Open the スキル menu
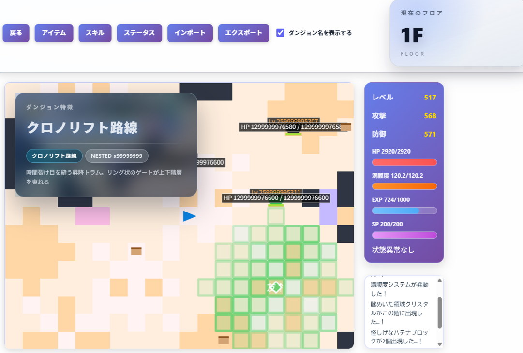This screenshot has width=523, height=353. pyautogui.click(x=95, y=33)
